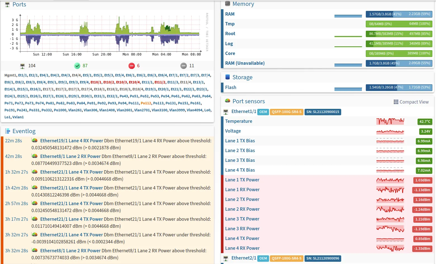Open the Et10/1 port link
Viewport: 436px width, 264px height.
(x=96, y=82)
